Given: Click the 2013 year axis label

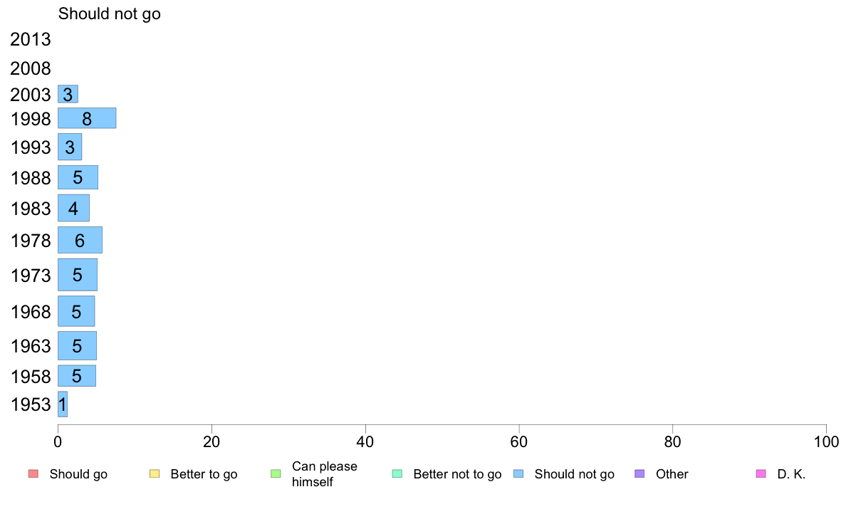Looking at the screenshot, I should click(30, 39).
